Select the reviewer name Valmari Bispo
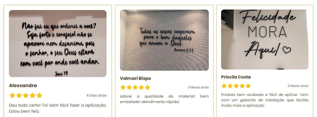317x117 pixels. 135,78
